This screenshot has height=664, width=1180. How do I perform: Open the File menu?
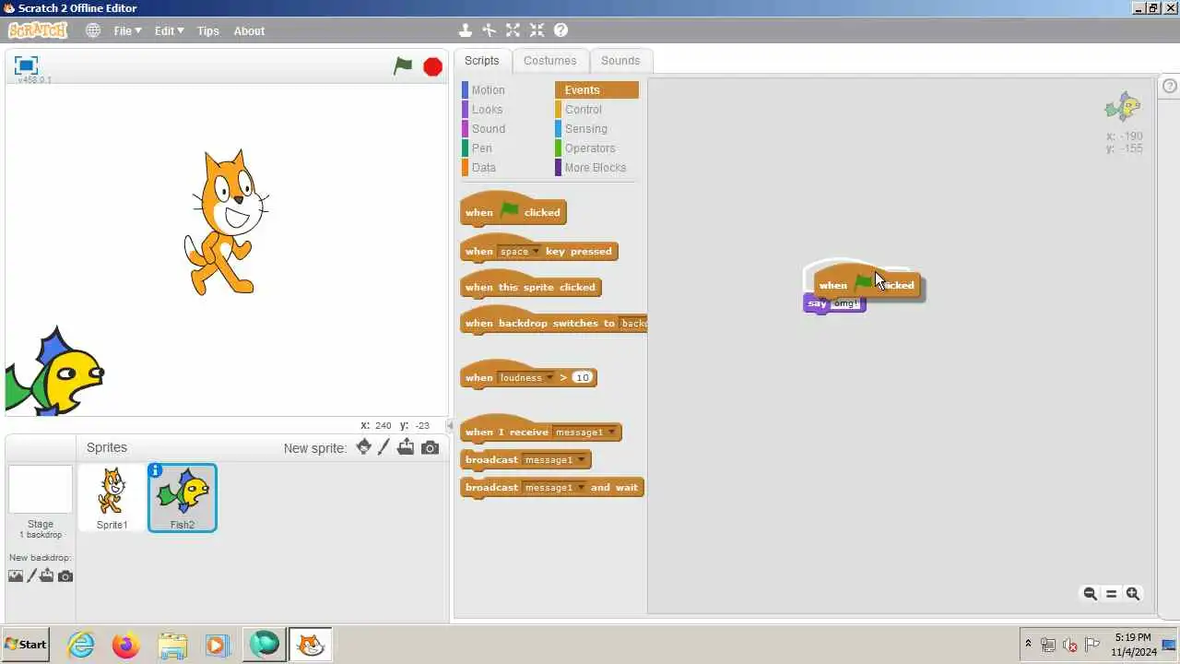(x=127, y=30)
